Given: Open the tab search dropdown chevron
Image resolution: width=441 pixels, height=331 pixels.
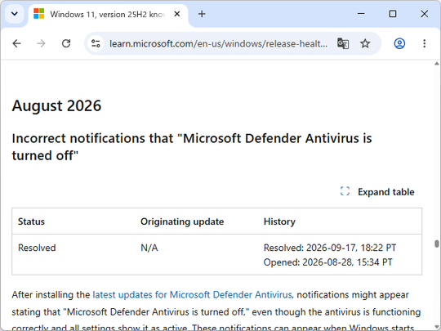Looking at the screenshot, I should (x=15, y=14).
